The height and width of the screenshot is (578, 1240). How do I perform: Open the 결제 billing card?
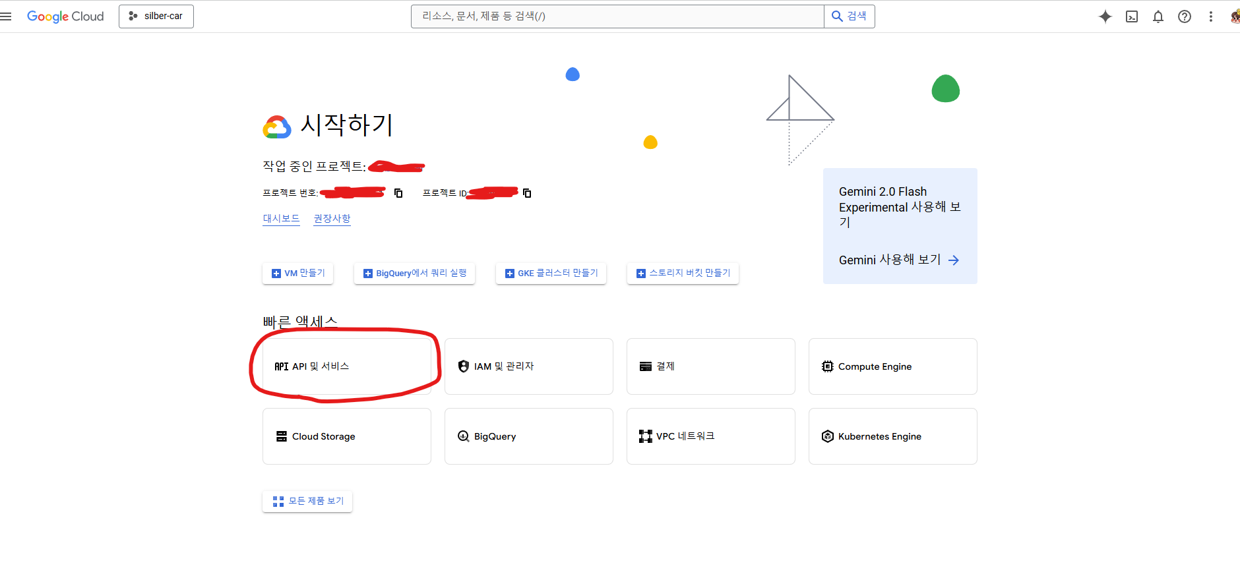[x=711, y=366]
